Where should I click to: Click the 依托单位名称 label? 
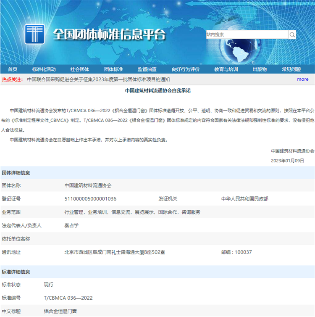16,239
